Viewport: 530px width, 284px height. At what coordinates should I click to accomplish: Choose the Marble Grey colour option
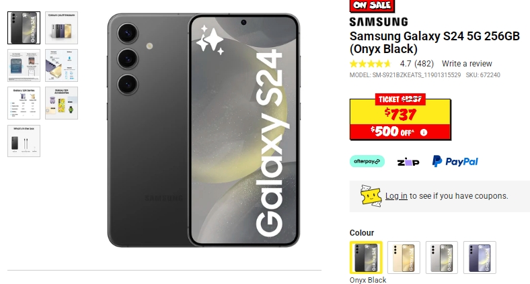441,257
